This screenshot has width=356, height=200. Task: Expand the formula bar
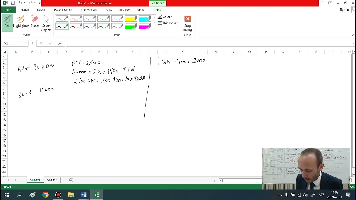(353, 43)
